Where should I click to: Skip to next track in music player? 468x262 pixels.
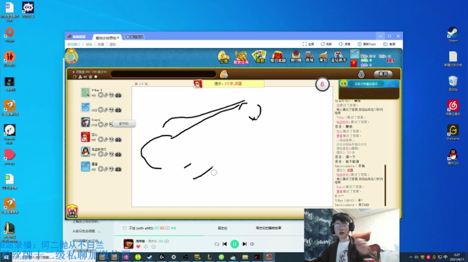pos(244,244)
